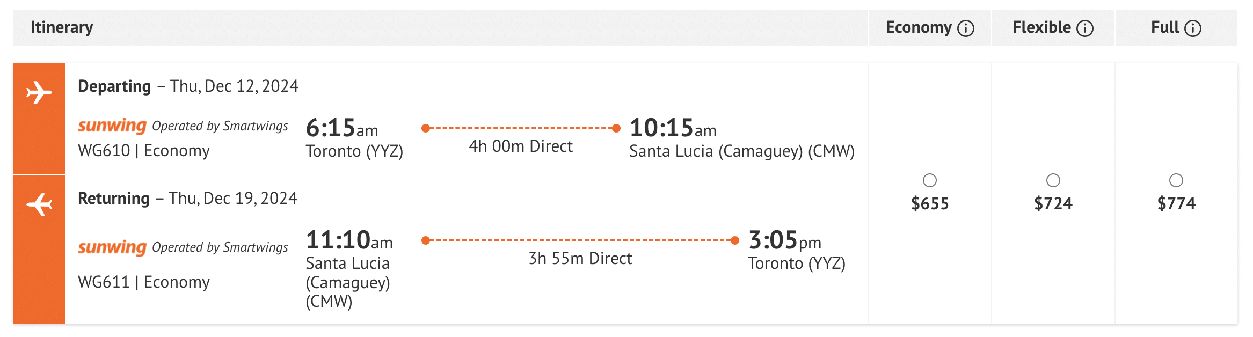Select the Economy fare radio button for $655

[930, 180]
